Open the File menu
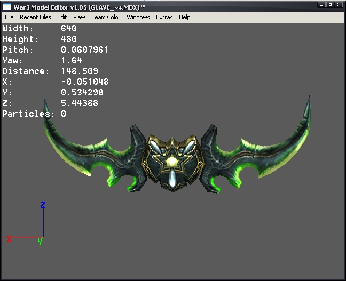Viewport: 346px width, 281px height. tap(9, 17)
